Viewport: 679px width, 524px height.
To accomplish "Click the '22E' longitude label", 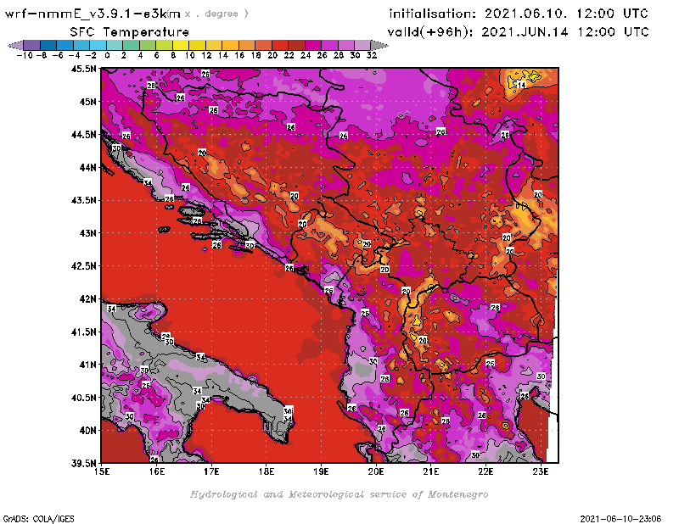I will coord(485,471).
